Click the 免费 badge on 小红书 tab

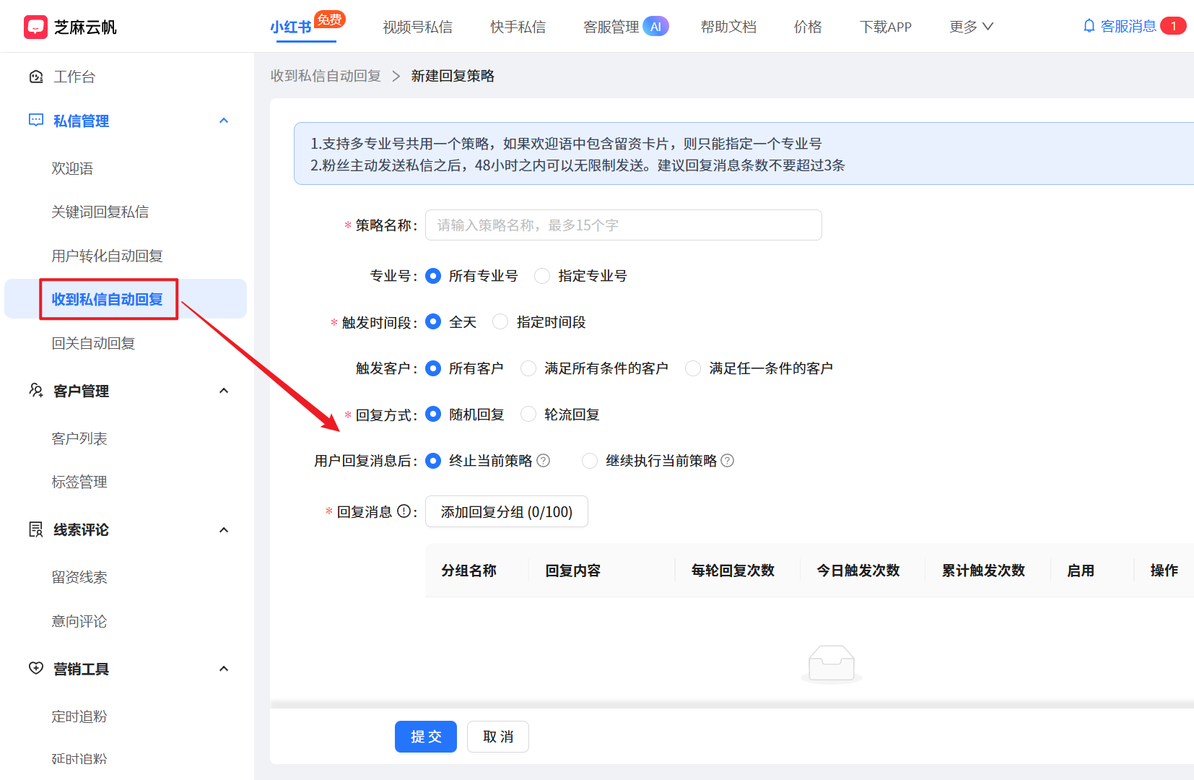(330, 19)
